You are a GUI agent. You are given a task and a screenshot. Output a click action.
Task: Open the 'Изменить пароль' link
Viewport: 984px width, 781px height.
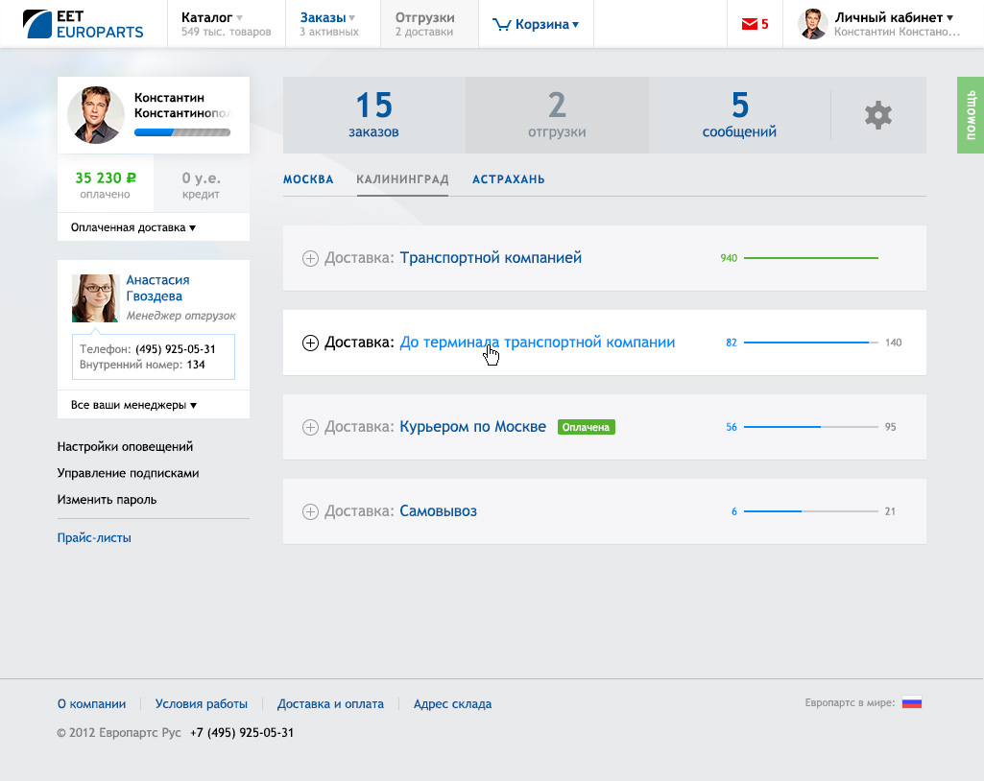(x=107, y=499)
